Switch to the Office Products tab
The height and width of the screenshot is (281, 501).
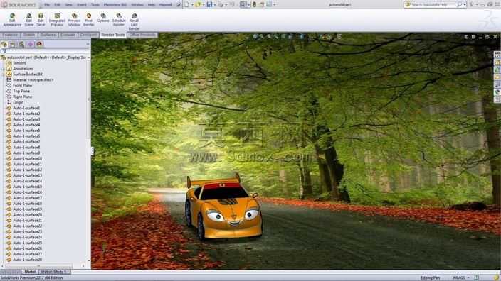(142, 35)
